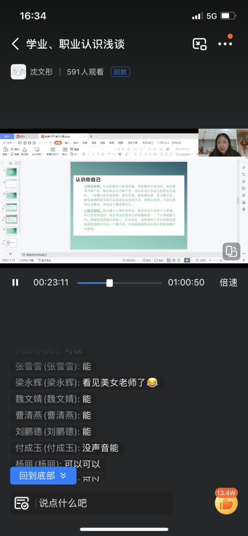Tap the comment template icon beside input
Image resolution: width=248 pixels, height=536 pixels.
tap(21, 503)
